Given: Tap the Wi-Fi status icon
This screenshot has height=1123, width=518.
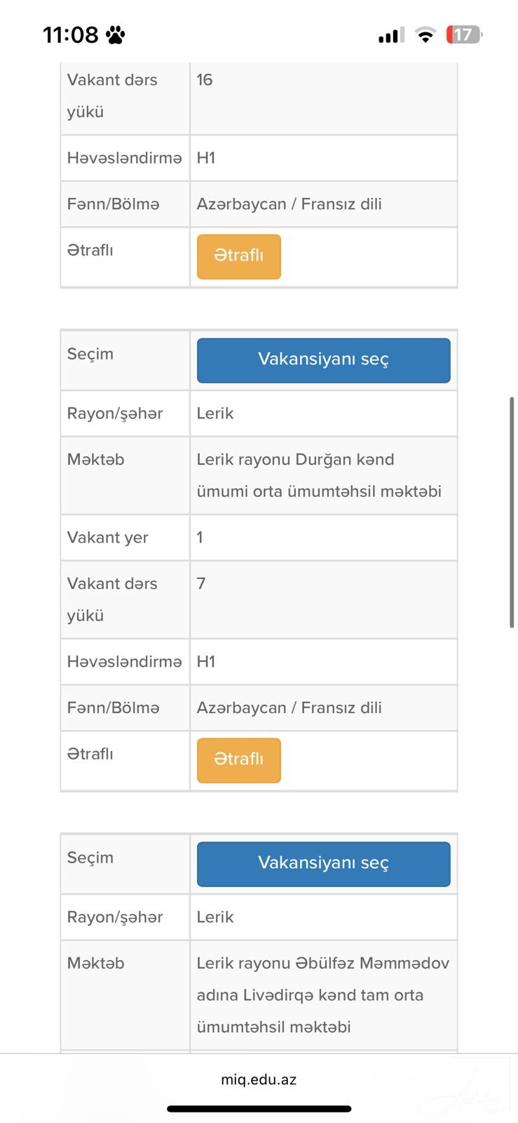Looking at the screenshot, I should 425,34.
